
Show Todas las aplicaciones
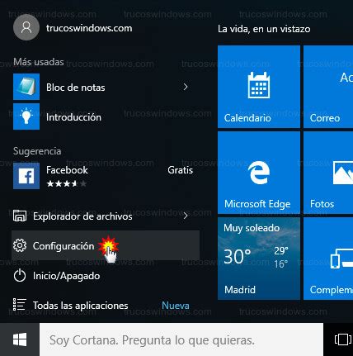pos(80,306)
